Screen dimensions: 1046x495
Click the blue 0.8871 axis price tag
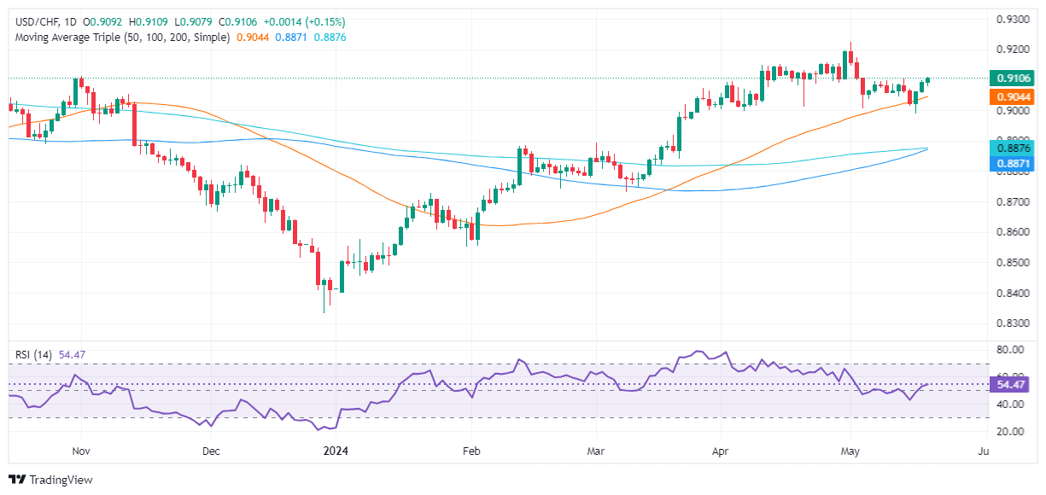(1012, 162)
